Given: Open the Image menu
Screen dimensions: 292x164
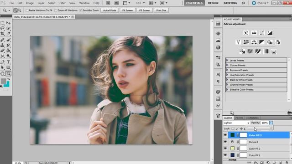Looking at the screenshot, I should pos(30,3).
